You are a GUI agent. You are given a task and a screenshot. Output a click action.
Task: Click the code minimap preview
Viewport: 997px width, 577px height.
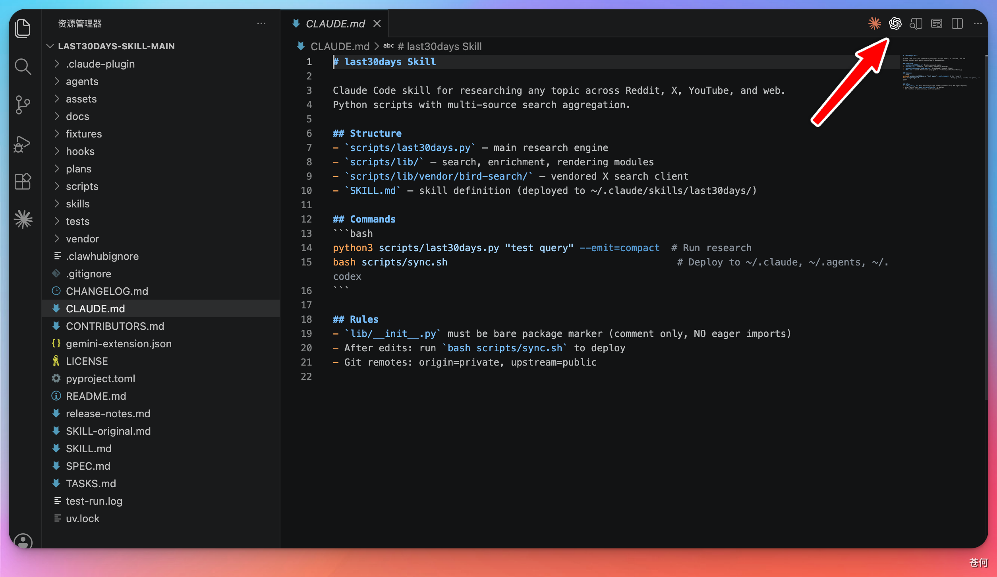941,72
